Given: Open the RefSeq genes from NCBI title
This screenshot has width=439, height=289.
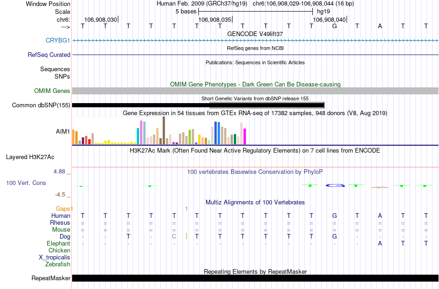Looking at the screenshot, I should pyautogui.click(x=255, y=48).
